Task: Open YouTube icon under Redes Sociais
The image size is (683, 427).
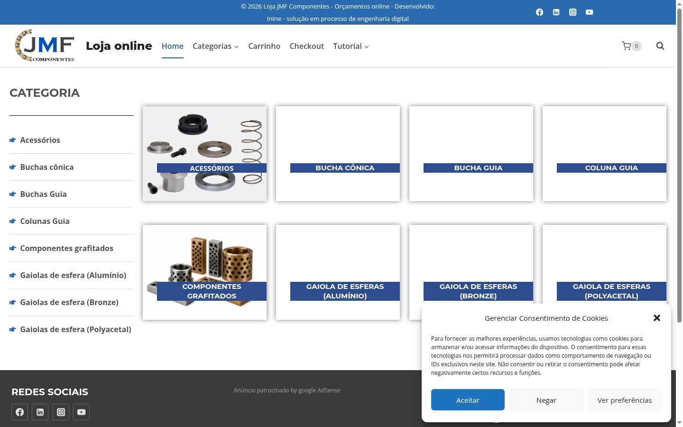Action: pyautogui.click(x=81, y=412)
